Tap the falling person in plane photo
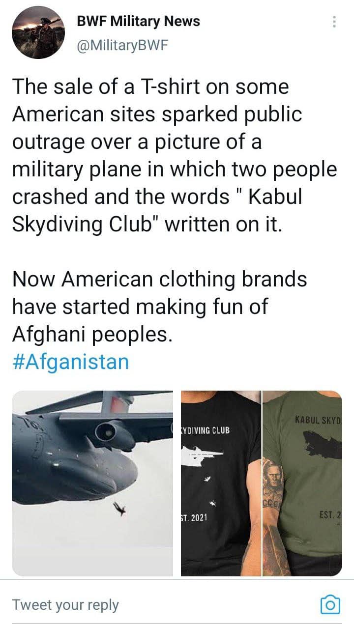 pyautogui.click(x=118, y=510)
